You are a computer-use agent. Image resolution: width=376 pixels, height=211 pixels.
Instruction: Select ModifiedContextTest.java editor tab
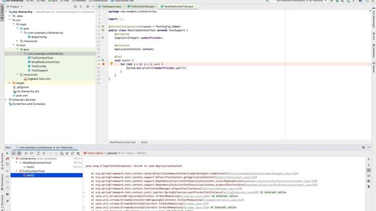[x=179, y=6]
